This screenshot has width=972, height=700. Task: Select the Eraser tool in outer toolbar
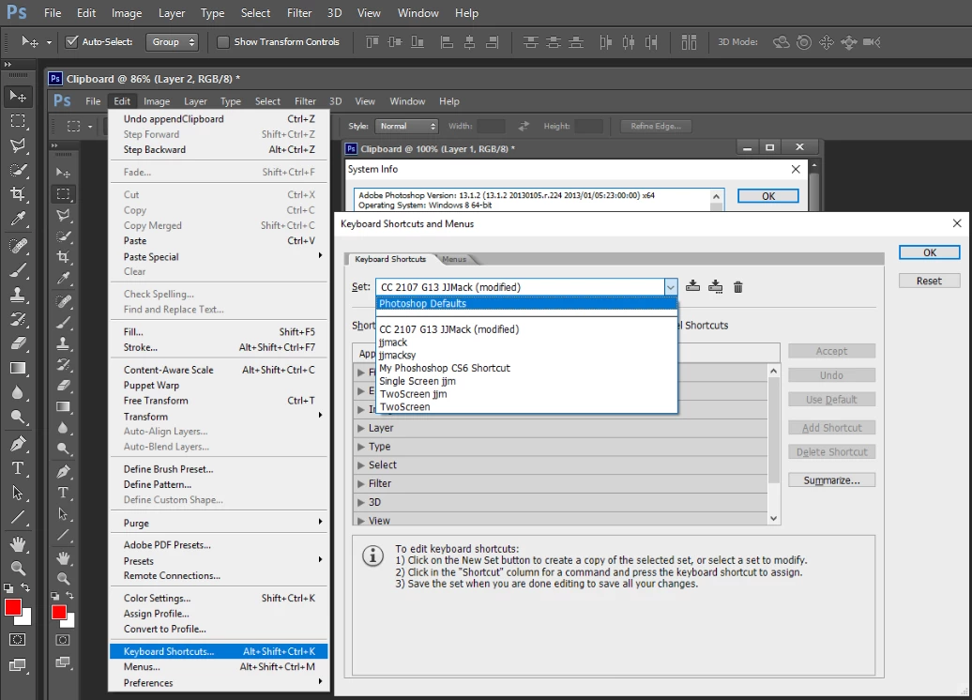point(18,343)
